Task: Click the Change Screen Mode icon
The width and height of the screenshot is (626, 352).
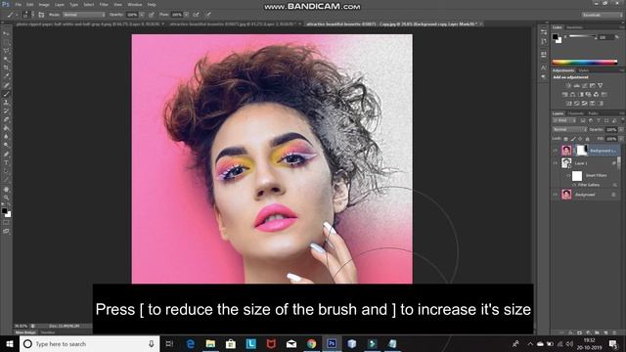Action: click(x=6, y=231)
